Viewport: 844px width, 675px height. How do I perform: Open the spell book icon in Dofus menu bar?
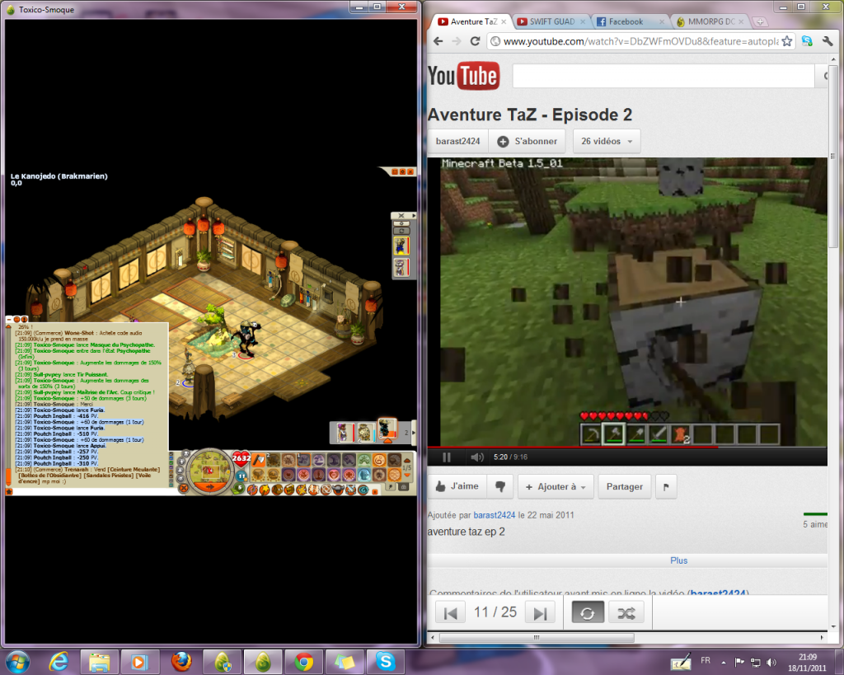coord(289,490)
